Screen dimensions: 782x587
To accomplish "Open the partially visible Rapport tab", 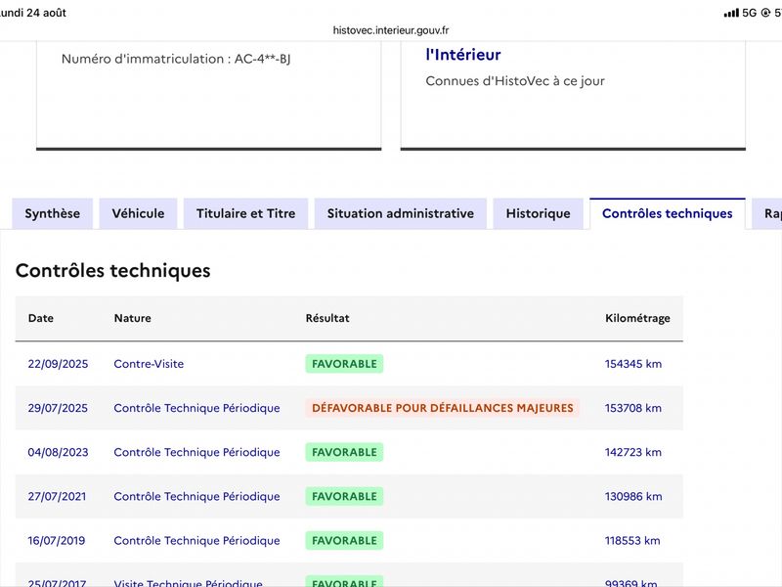I will [768, 213].
